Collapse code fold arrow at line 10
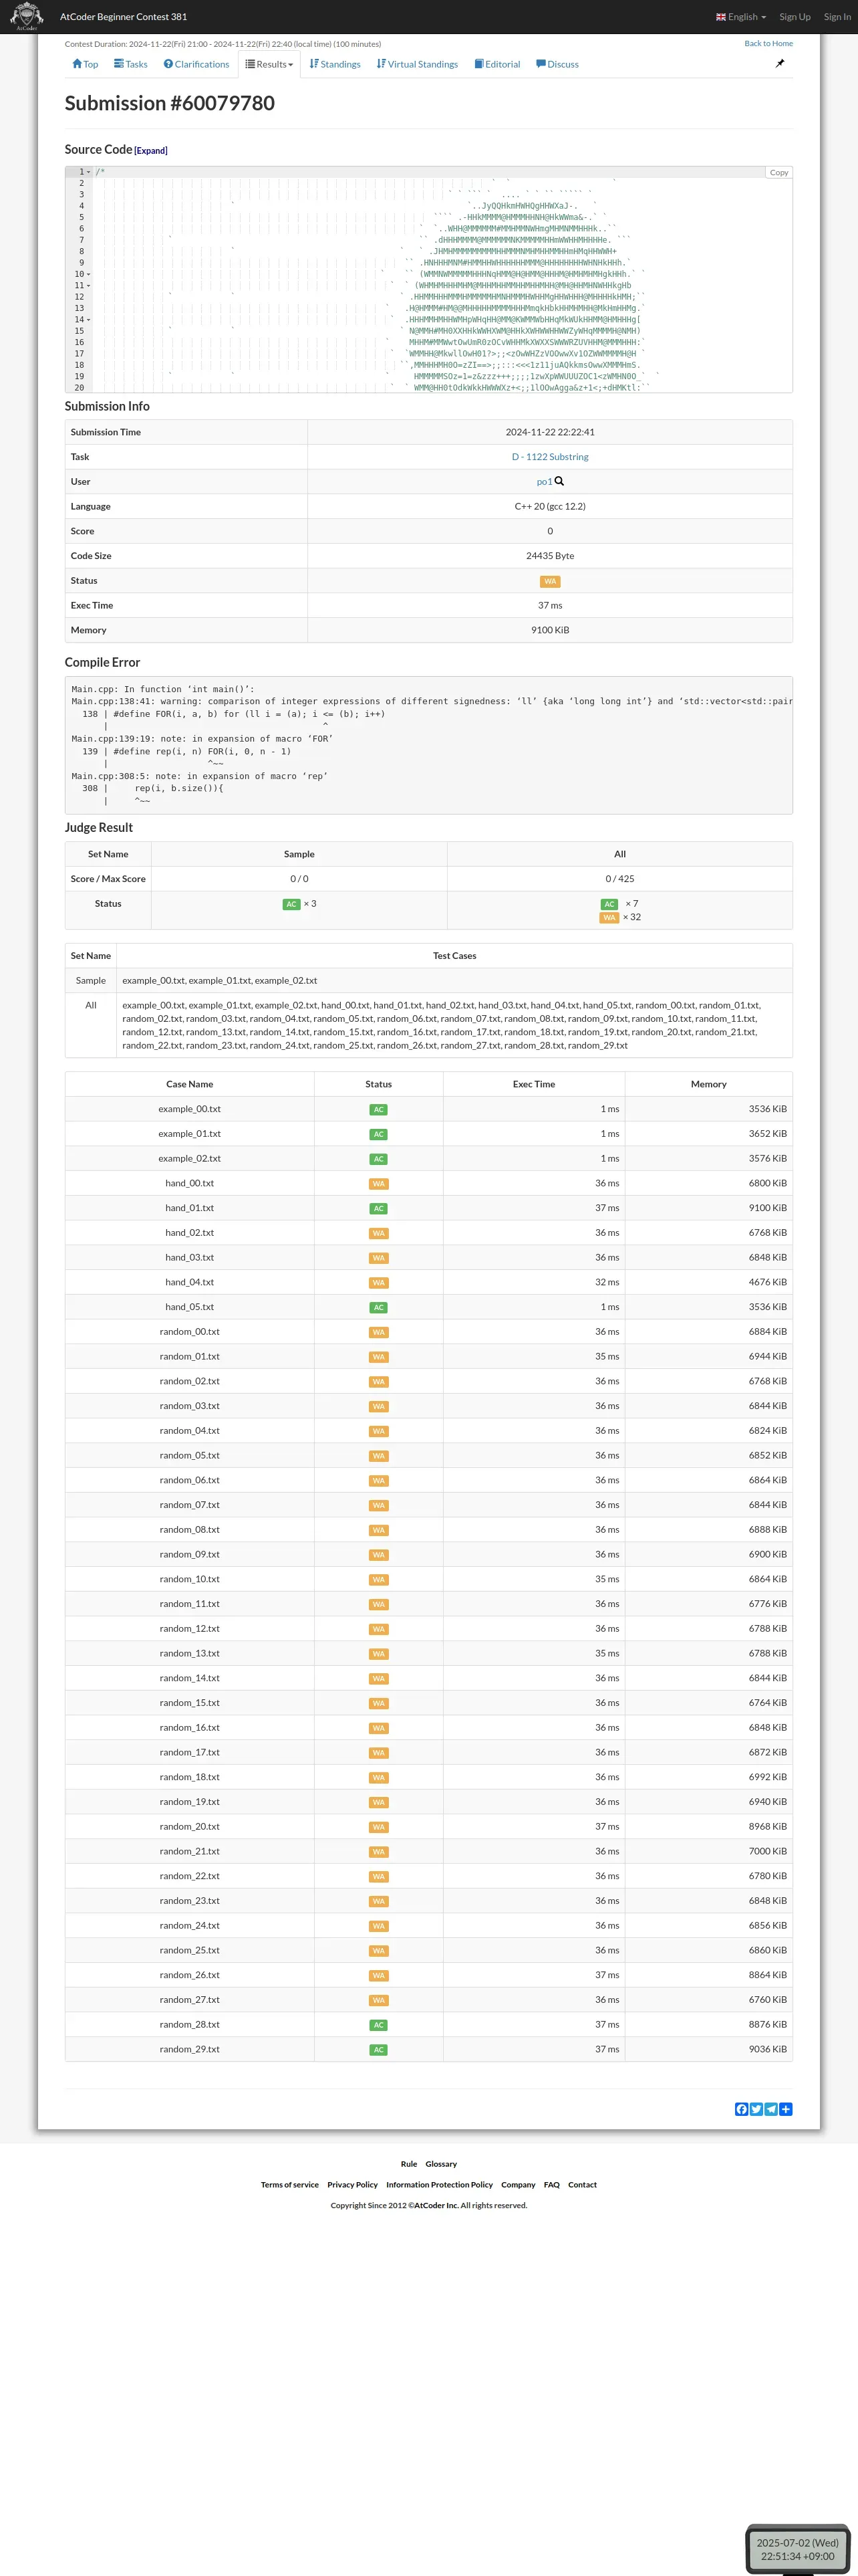 pyautogui.click(x=89, y=274)
